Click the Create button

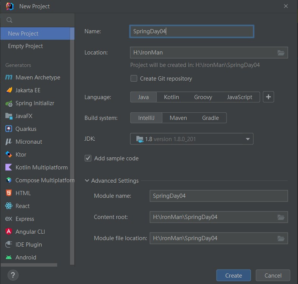pos(234,275)
